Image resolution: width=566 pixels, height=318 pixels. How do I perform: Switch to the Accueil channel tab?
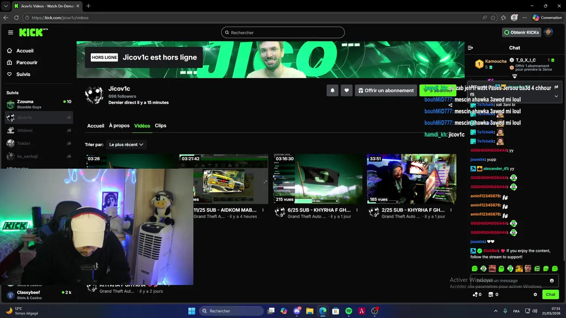96,126
